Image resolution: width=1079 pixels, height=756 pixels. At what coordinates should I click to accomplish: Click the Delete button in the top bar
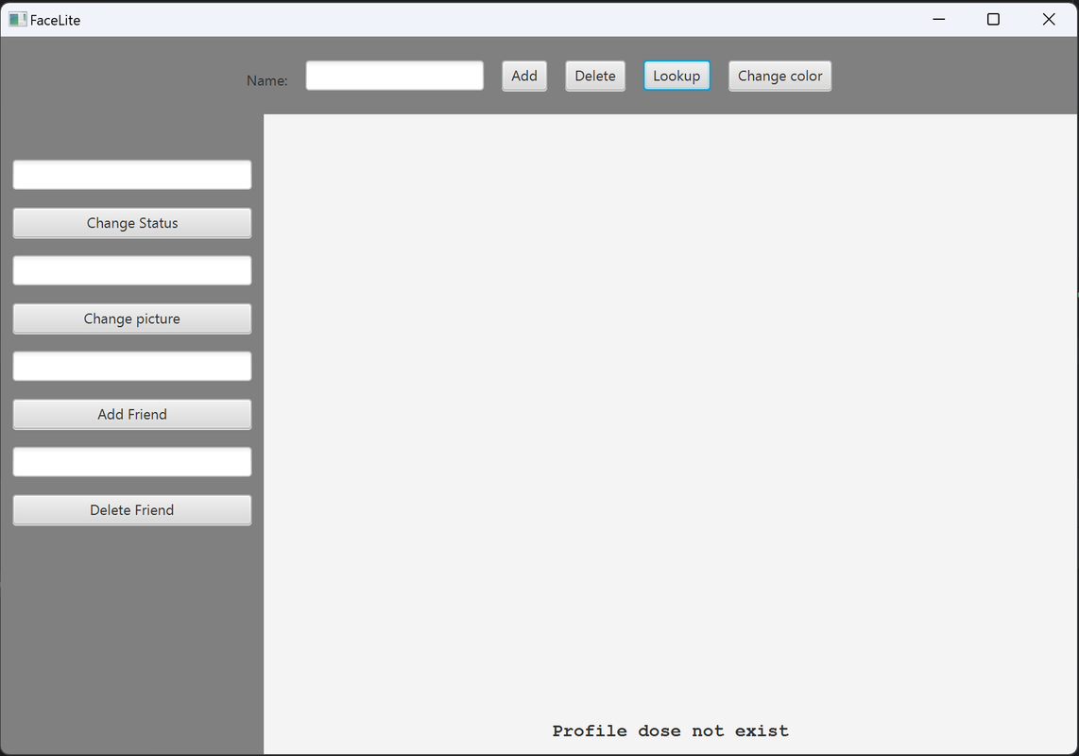595,76
